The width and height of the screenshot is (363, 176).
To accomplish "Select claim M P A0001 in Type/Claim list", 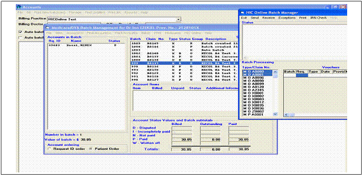I will click(x=258, y=114).
